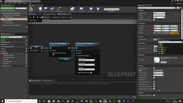The image size is (183, 103).
Task: Click the graph bookmark star icon
Action: pyautogui.click(x=30, y=17)
